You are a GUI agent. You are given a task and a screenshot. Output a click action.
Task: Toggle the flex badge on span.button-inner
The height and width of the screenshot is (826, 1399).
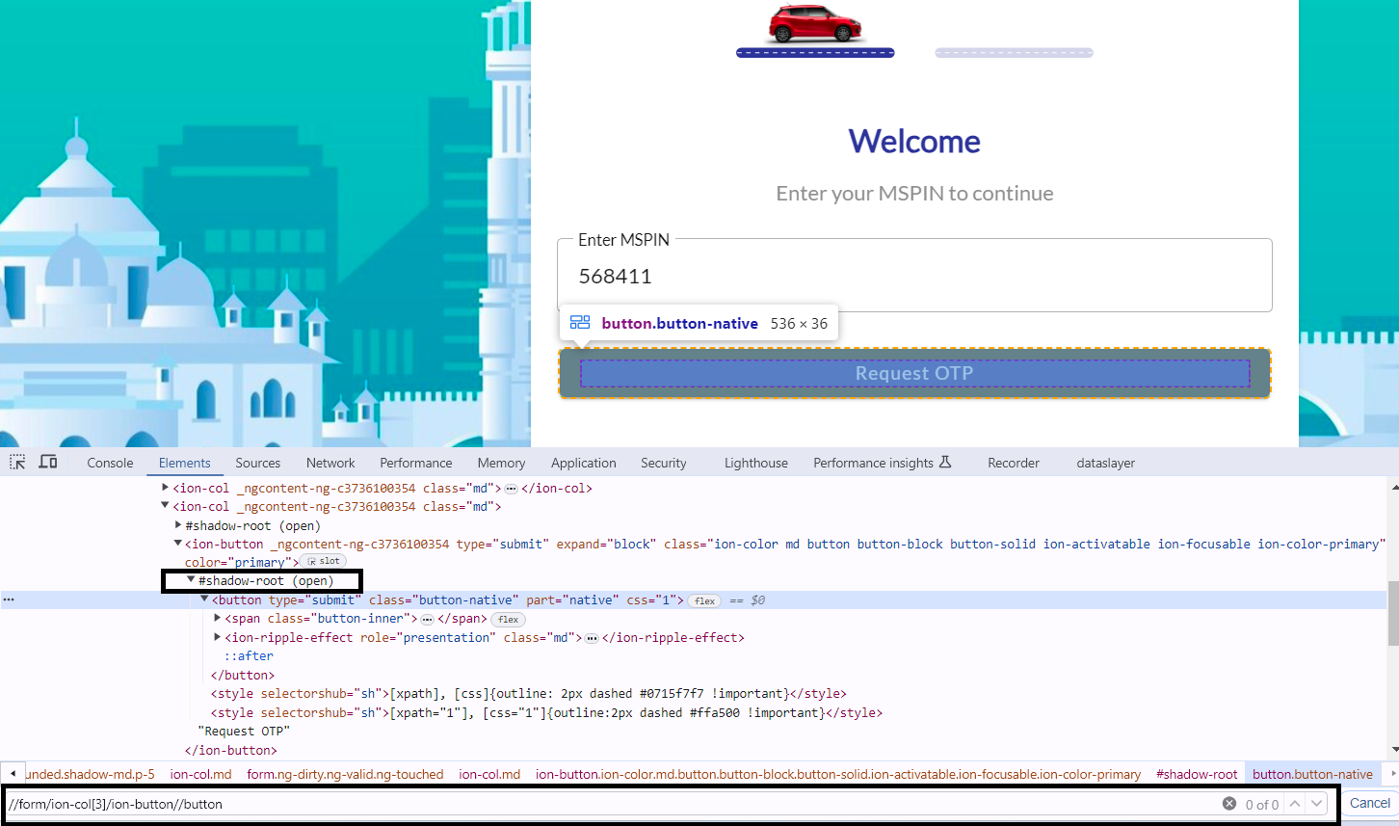508,619
